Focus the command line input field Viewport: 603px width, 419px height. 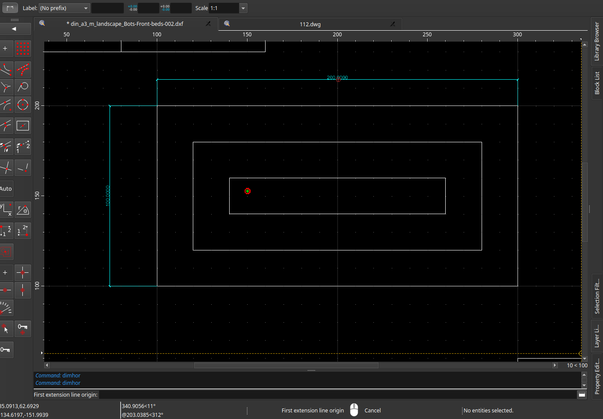337,394
